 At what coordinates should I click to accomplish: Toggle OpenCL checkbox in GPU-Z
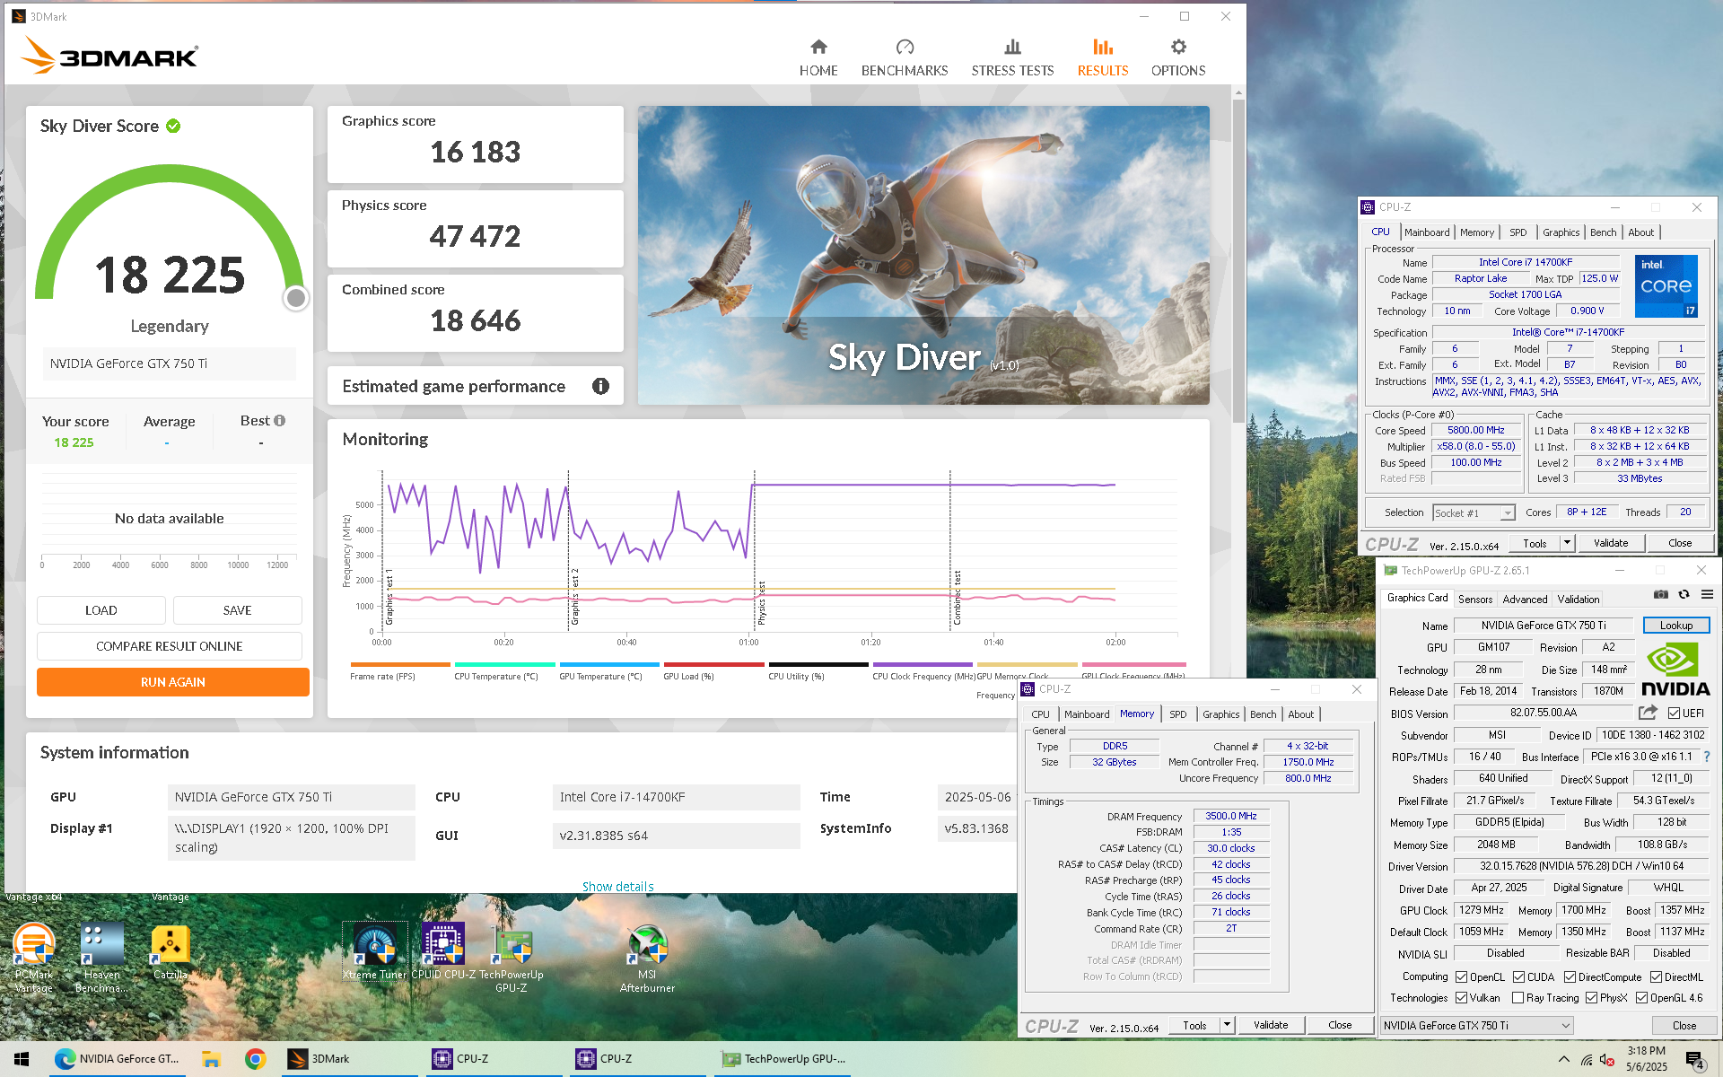pyautogui.click(x=1461, y=976)
